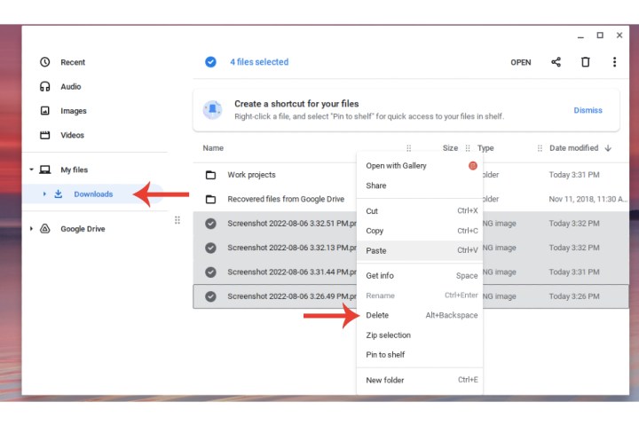This screenshot has width=639, height=426.
Task: Select Downloads label in sidebar
Action: 93,194
